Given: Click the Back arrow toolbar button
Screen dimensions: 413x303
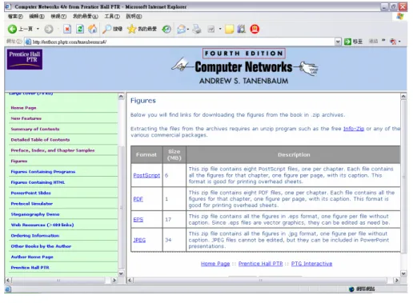Looking at the screenshot, I should click(12, 29).
